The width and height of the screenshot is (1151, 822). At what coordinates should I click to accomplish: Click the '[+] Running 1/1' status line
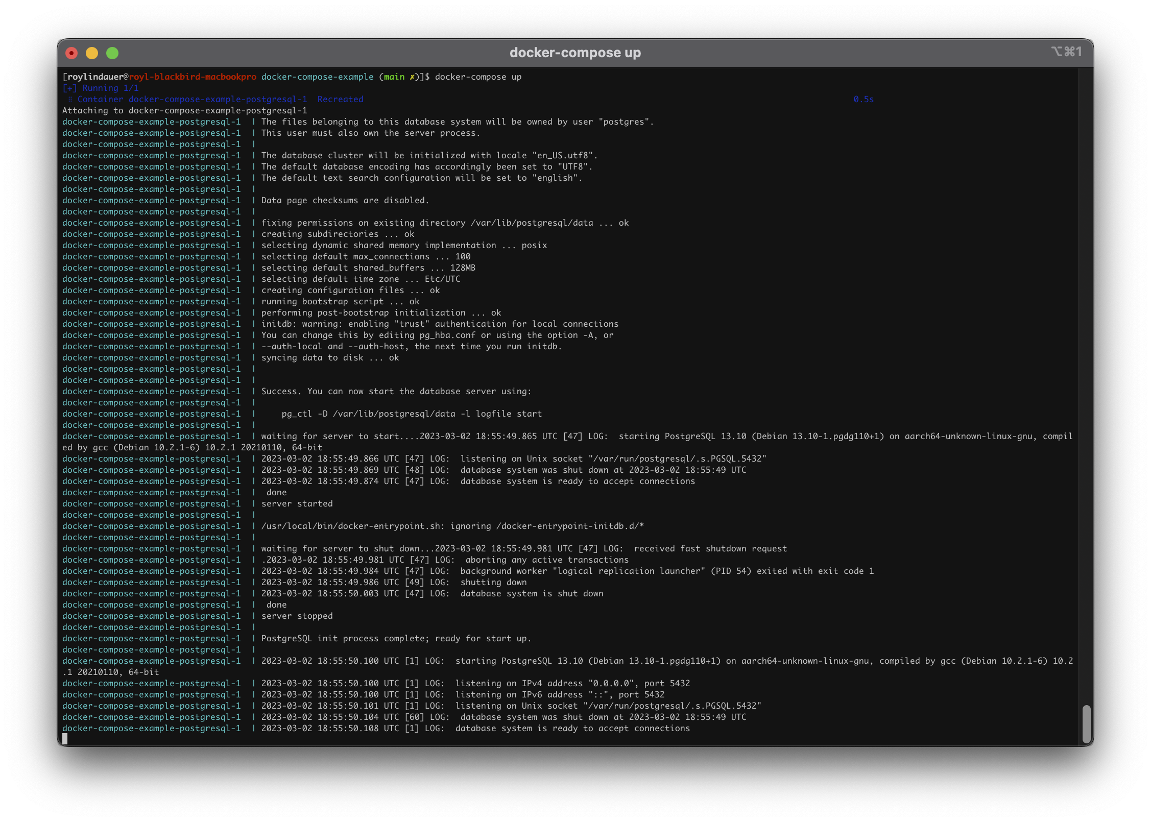point(100,88)
